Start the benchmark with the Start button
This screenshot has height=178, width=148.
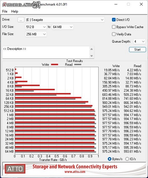pos(137,50)
